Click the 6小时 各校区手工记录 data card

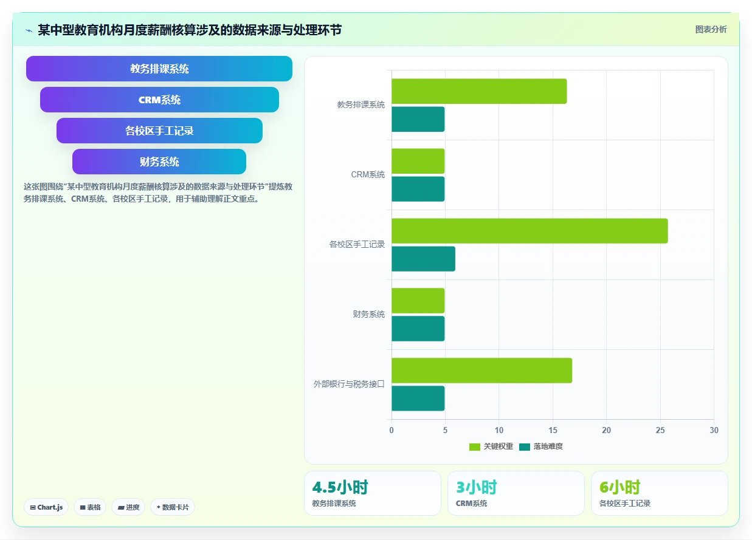point(660,493)
